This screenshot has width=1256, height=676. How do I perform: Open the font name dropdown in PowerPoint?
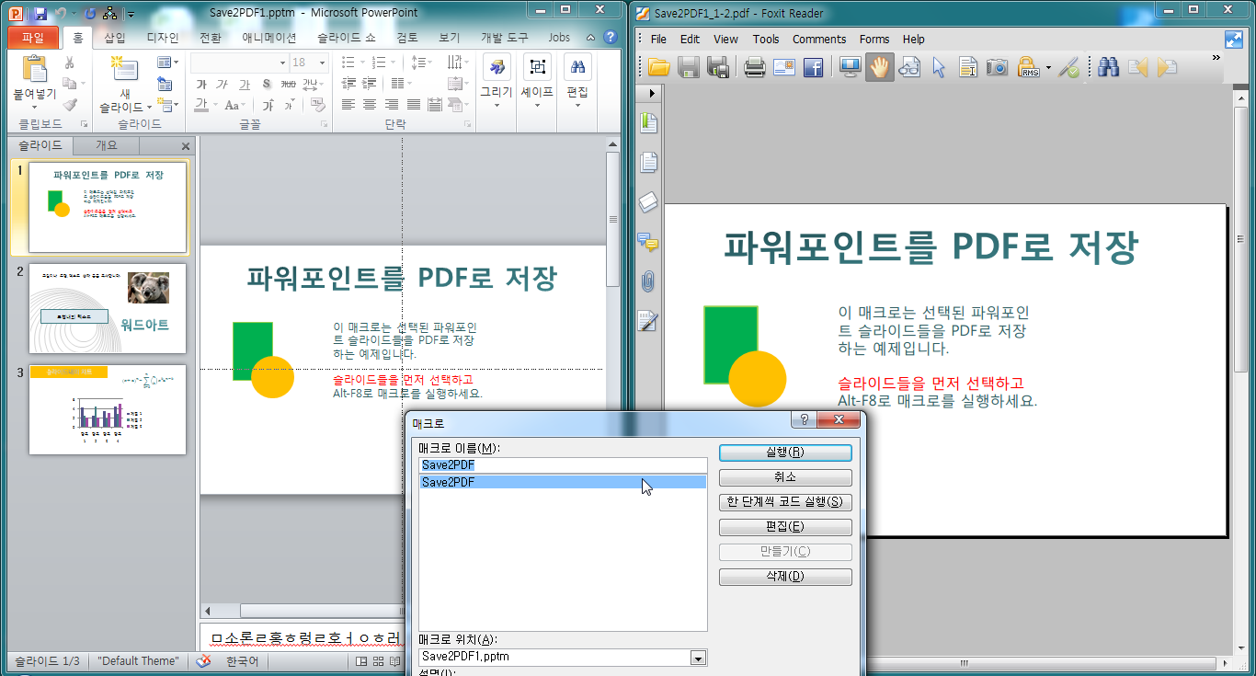pyautogui.click(x=283, y=63)
